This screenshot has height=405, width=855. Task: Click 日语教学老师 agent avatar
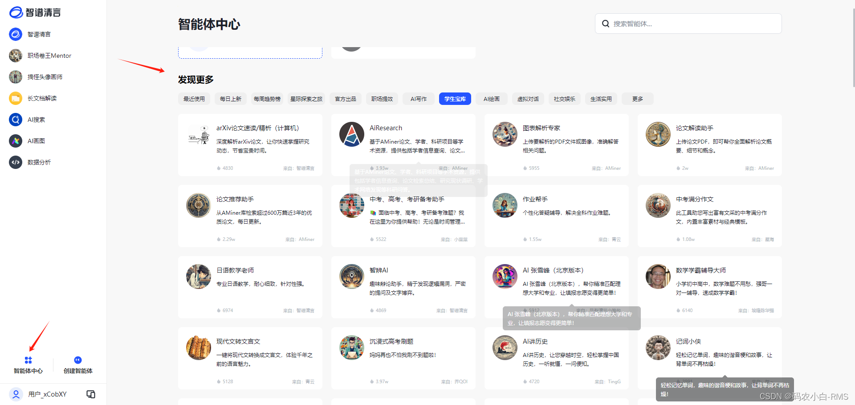tap(199, 277)
